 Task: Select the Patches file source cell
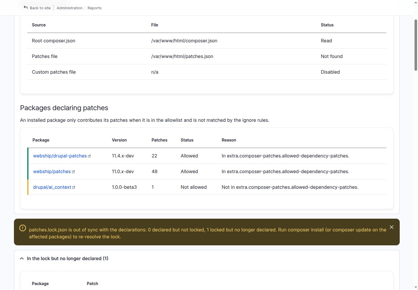point(45,56)
